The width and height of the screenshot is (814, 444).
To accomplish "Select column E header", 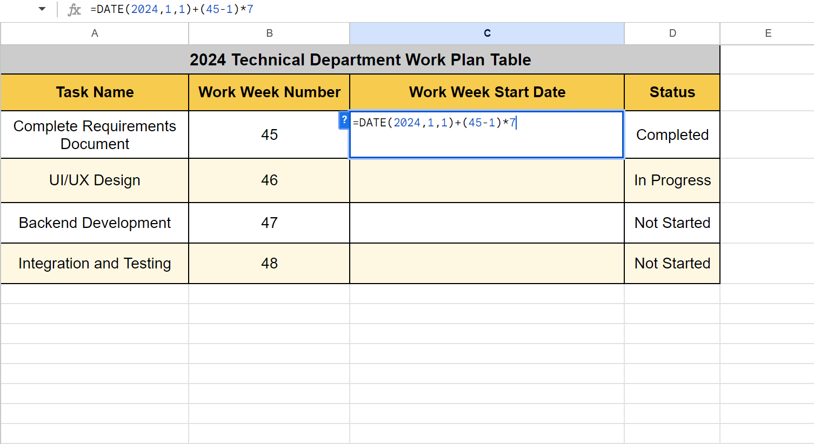I will click(768, 33).
